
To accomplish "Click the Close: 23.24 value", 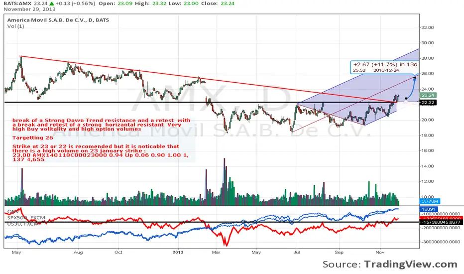I will (218, 3).
